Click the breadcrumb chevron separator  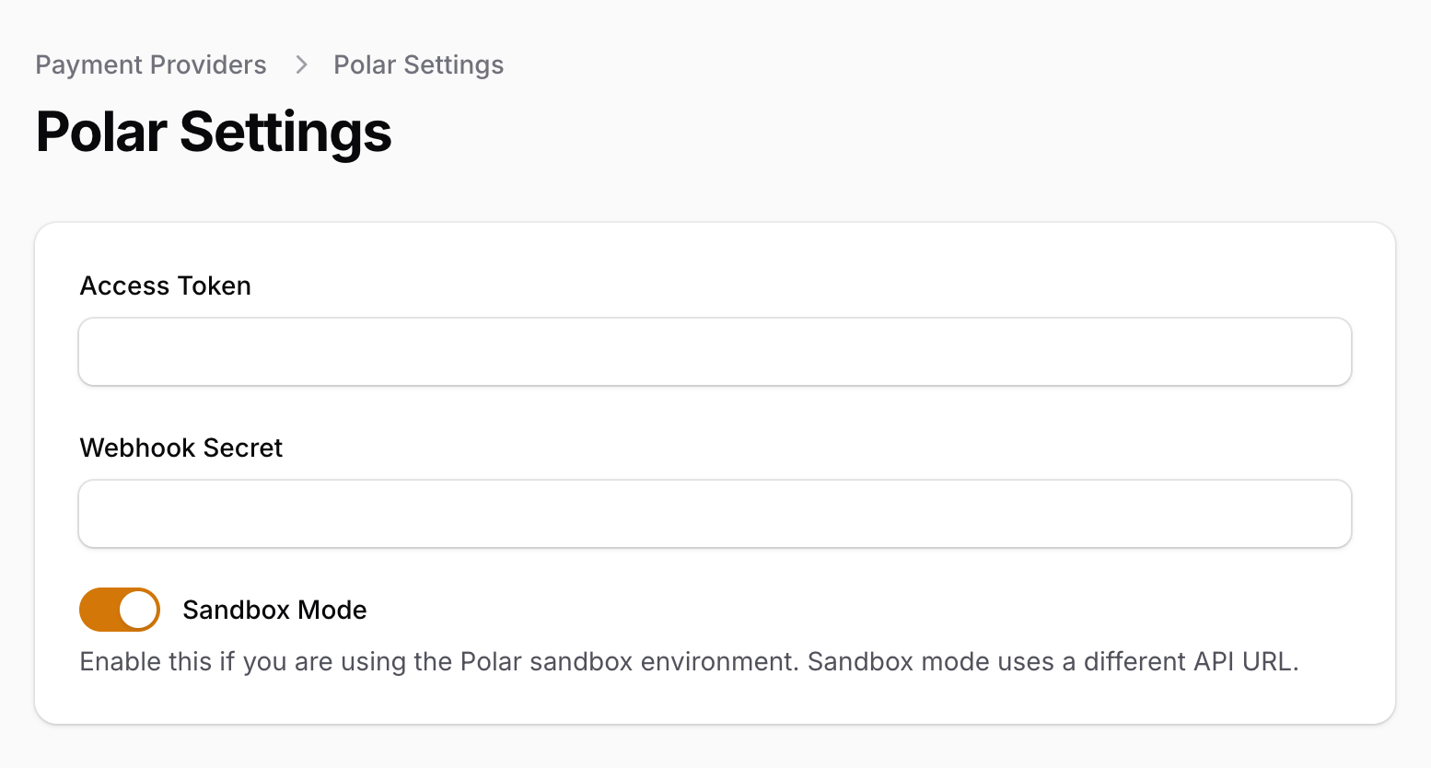tap(301, 65)
